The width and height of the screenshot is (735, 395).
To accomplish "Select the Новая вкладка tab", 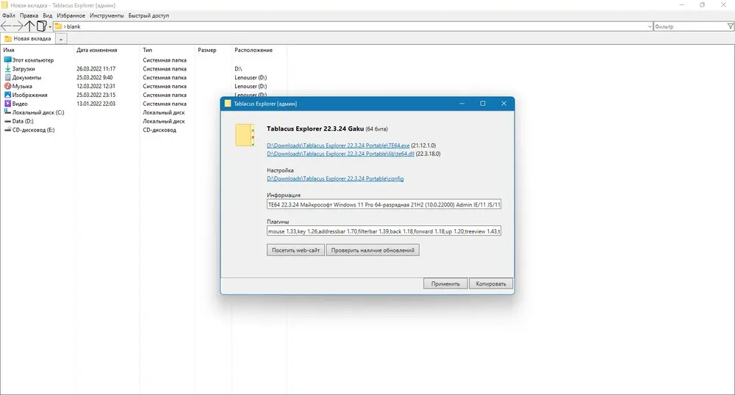I will (28, 39).
